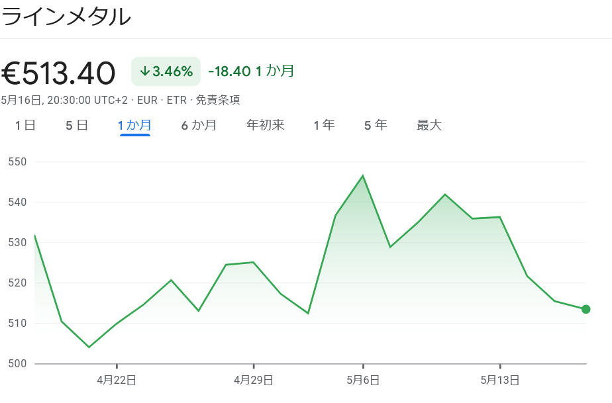Display the 最大 history tab

tap(429, 124)
